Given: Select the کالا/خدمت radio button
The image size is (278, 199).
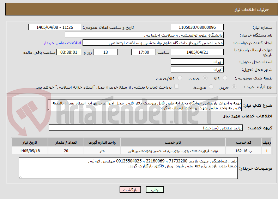Looking at the screenshot, I should [180, 78].
